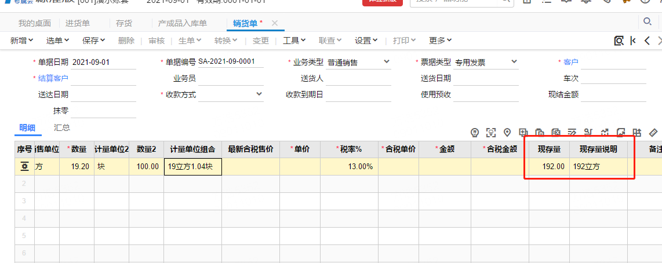Click the 192立方 stock description cell
662x263 pixels.
[598, 167]
